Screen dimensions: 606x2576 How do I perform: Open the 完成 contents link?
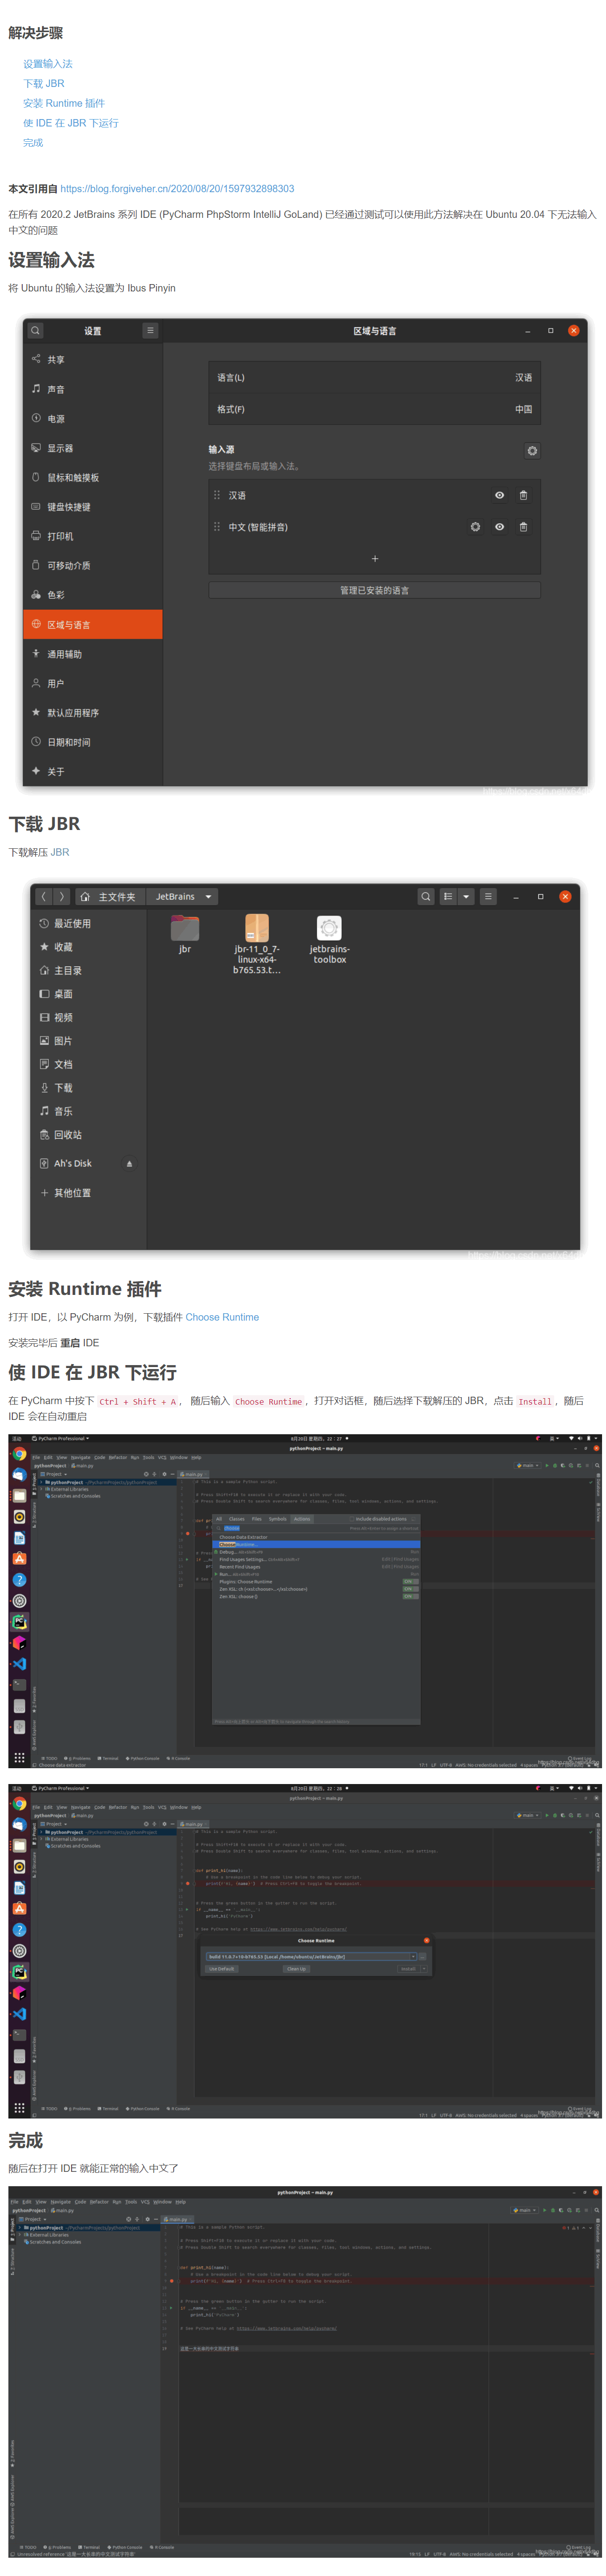pyautogui.click(x=33, y=143)
